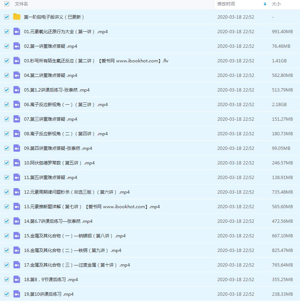This screenshot has width=300, height=303.
Task: Open file 09.第四讲重难点答疑-张泰然 .mp4
Action: pos(58,148)
